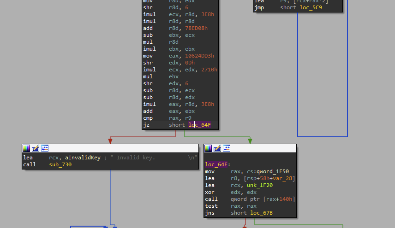Click the loc_64F label at the block top
395x228 pixels.
point(216,164)
